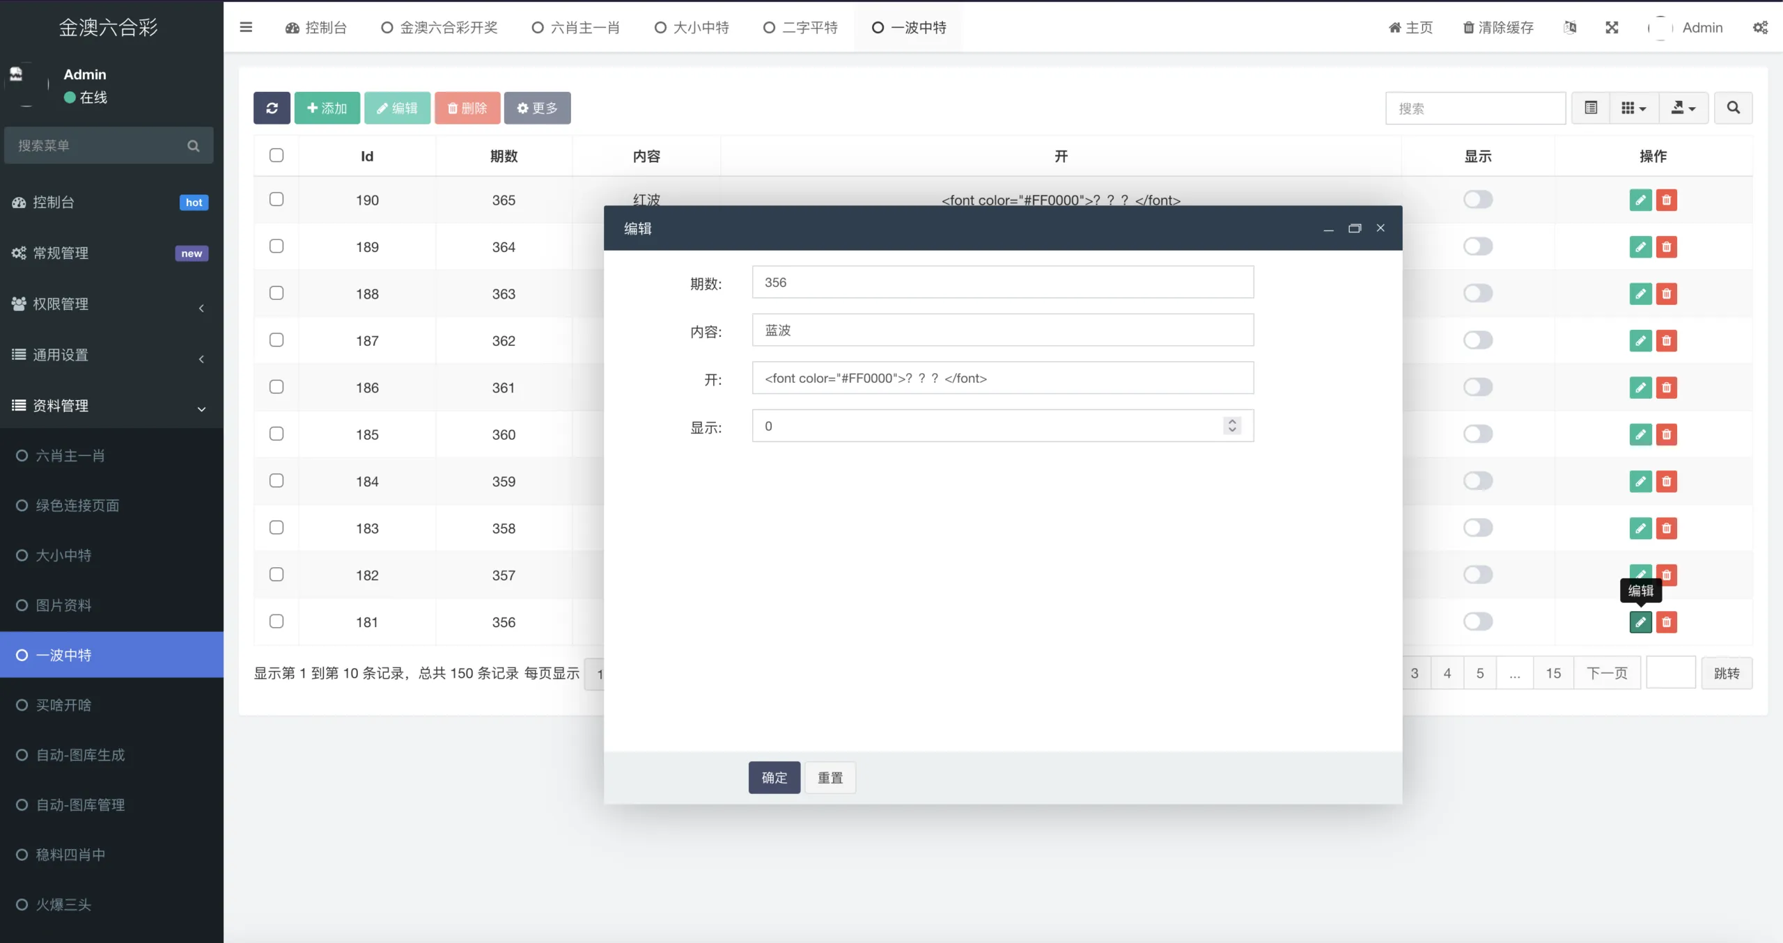Switch to the 金澳六合彩开奖 tab
1783x943 pixels.
[x=439, y=28]
